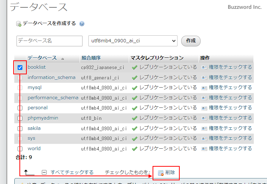Toggle the performance_schema checkbox
The width and height of the screenshot is (267, 184).
coord(20,98)
